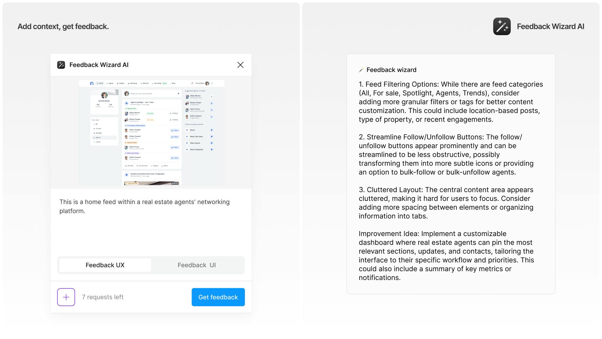
Task: Open the user dropdown next to Emma Green
Action: click(x=212, y=83)
